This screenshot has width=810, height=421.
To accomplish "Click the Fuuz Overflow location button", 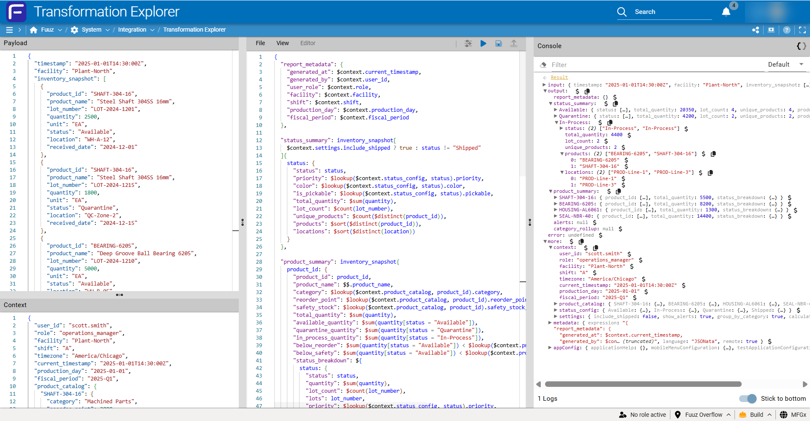I will point(703,415).
